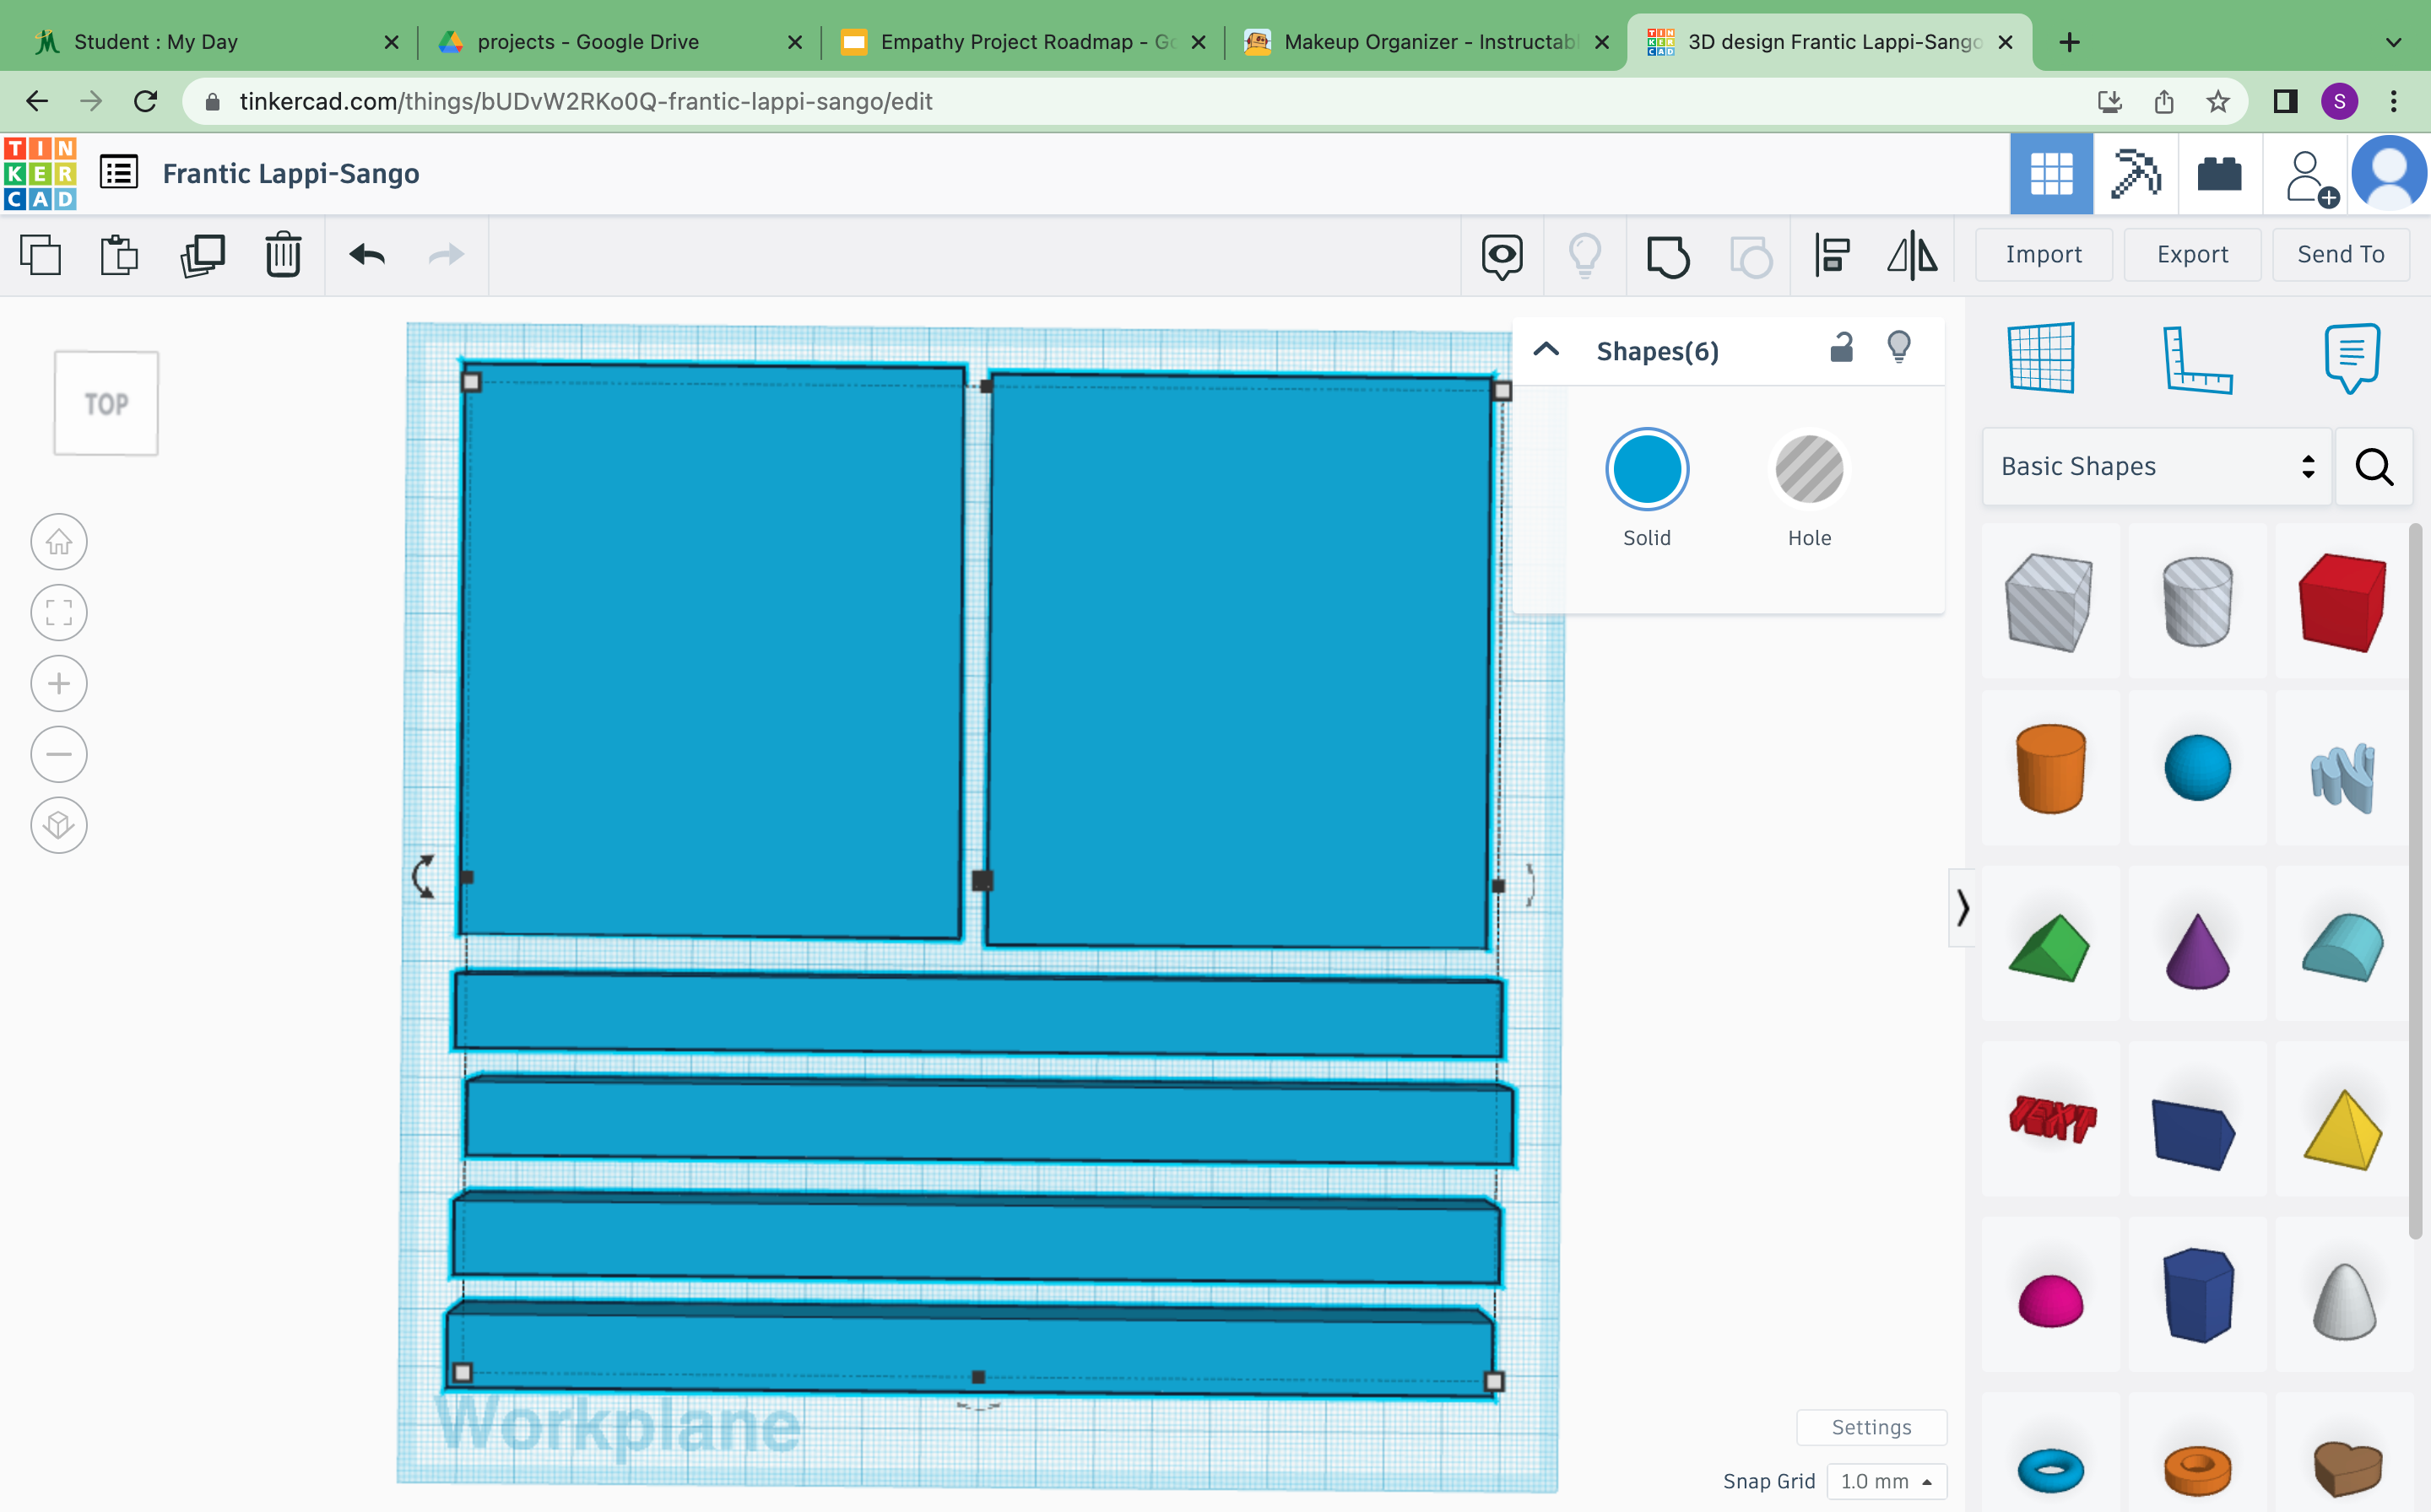Open the Workplane helper tool

tap(2041, 357)
